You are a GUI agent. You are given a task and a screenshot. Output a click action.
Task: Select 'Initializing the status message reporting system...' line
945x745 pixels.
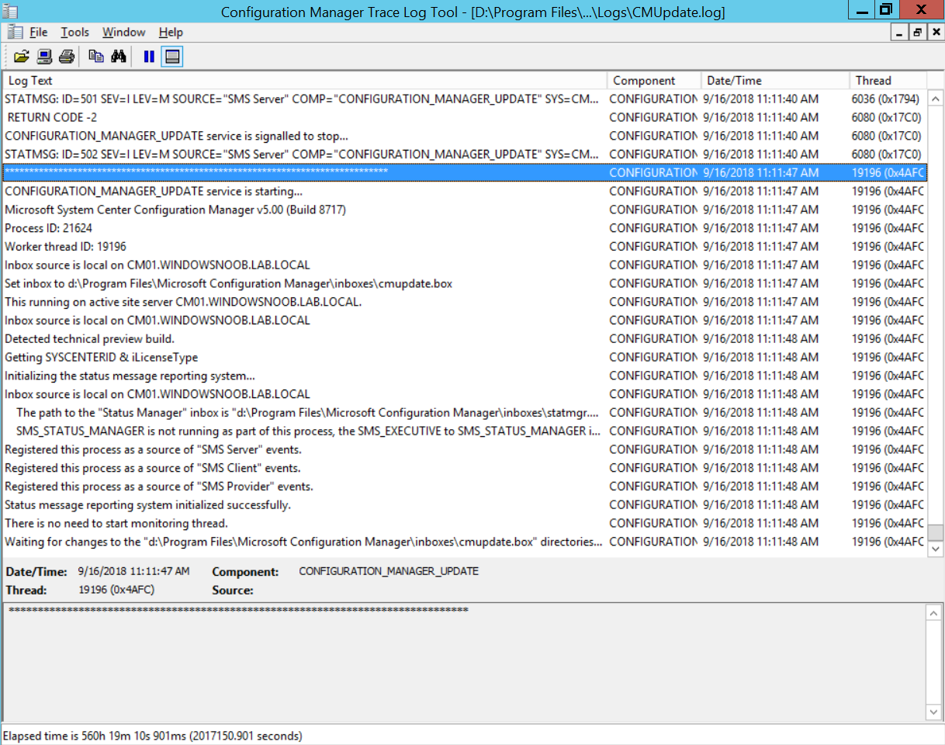point(465,376)
